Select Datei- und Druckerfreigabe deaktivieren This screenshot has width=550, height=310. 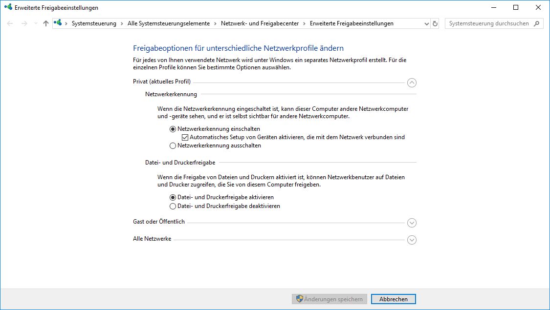(173, 206)
